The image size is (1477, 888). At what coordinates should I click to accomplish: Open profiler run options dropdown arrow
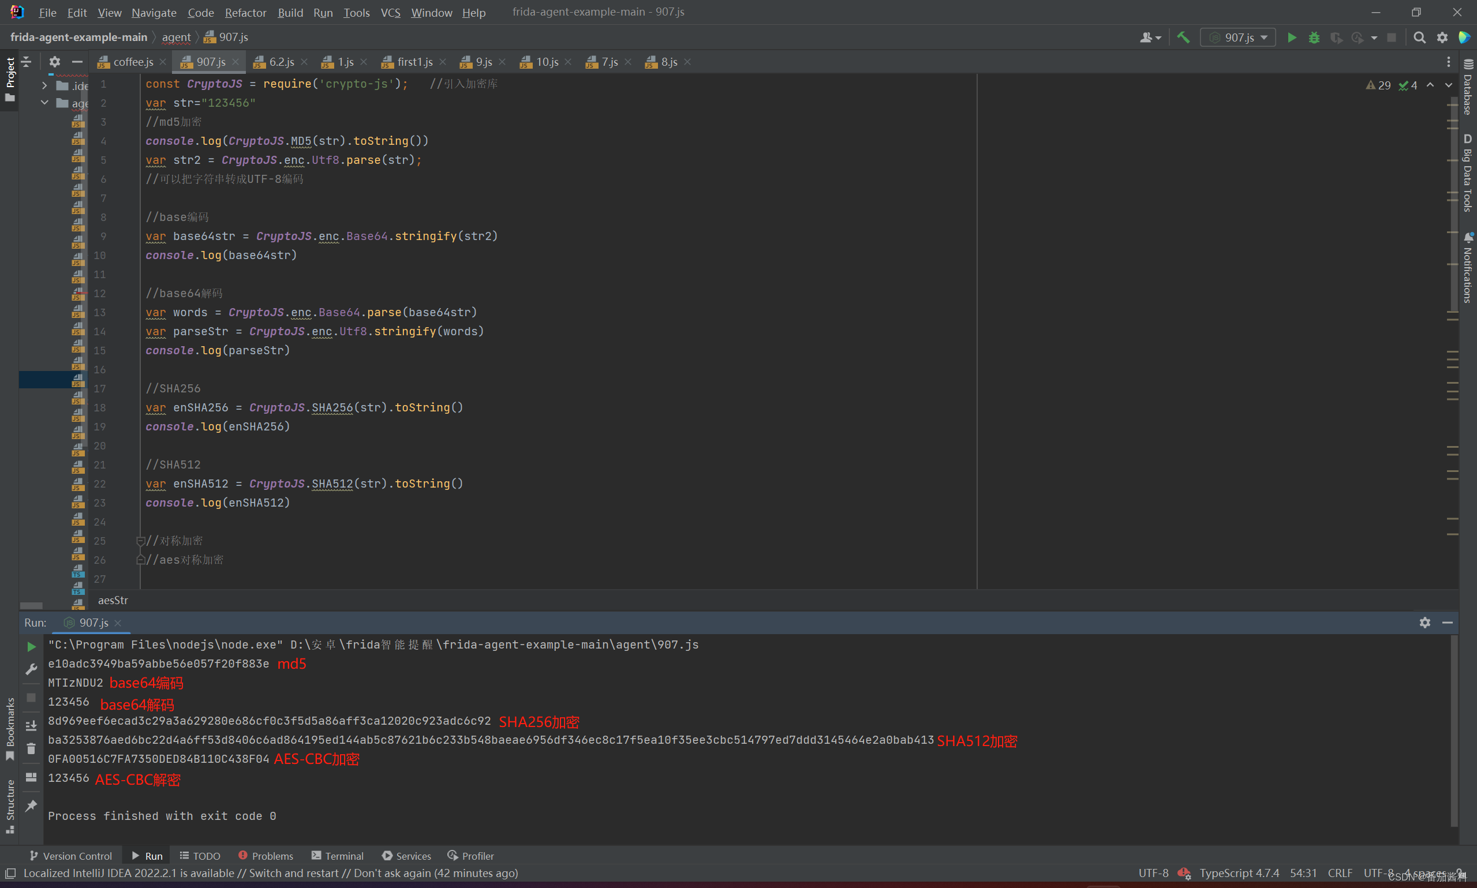click(x=1374, y=38)
